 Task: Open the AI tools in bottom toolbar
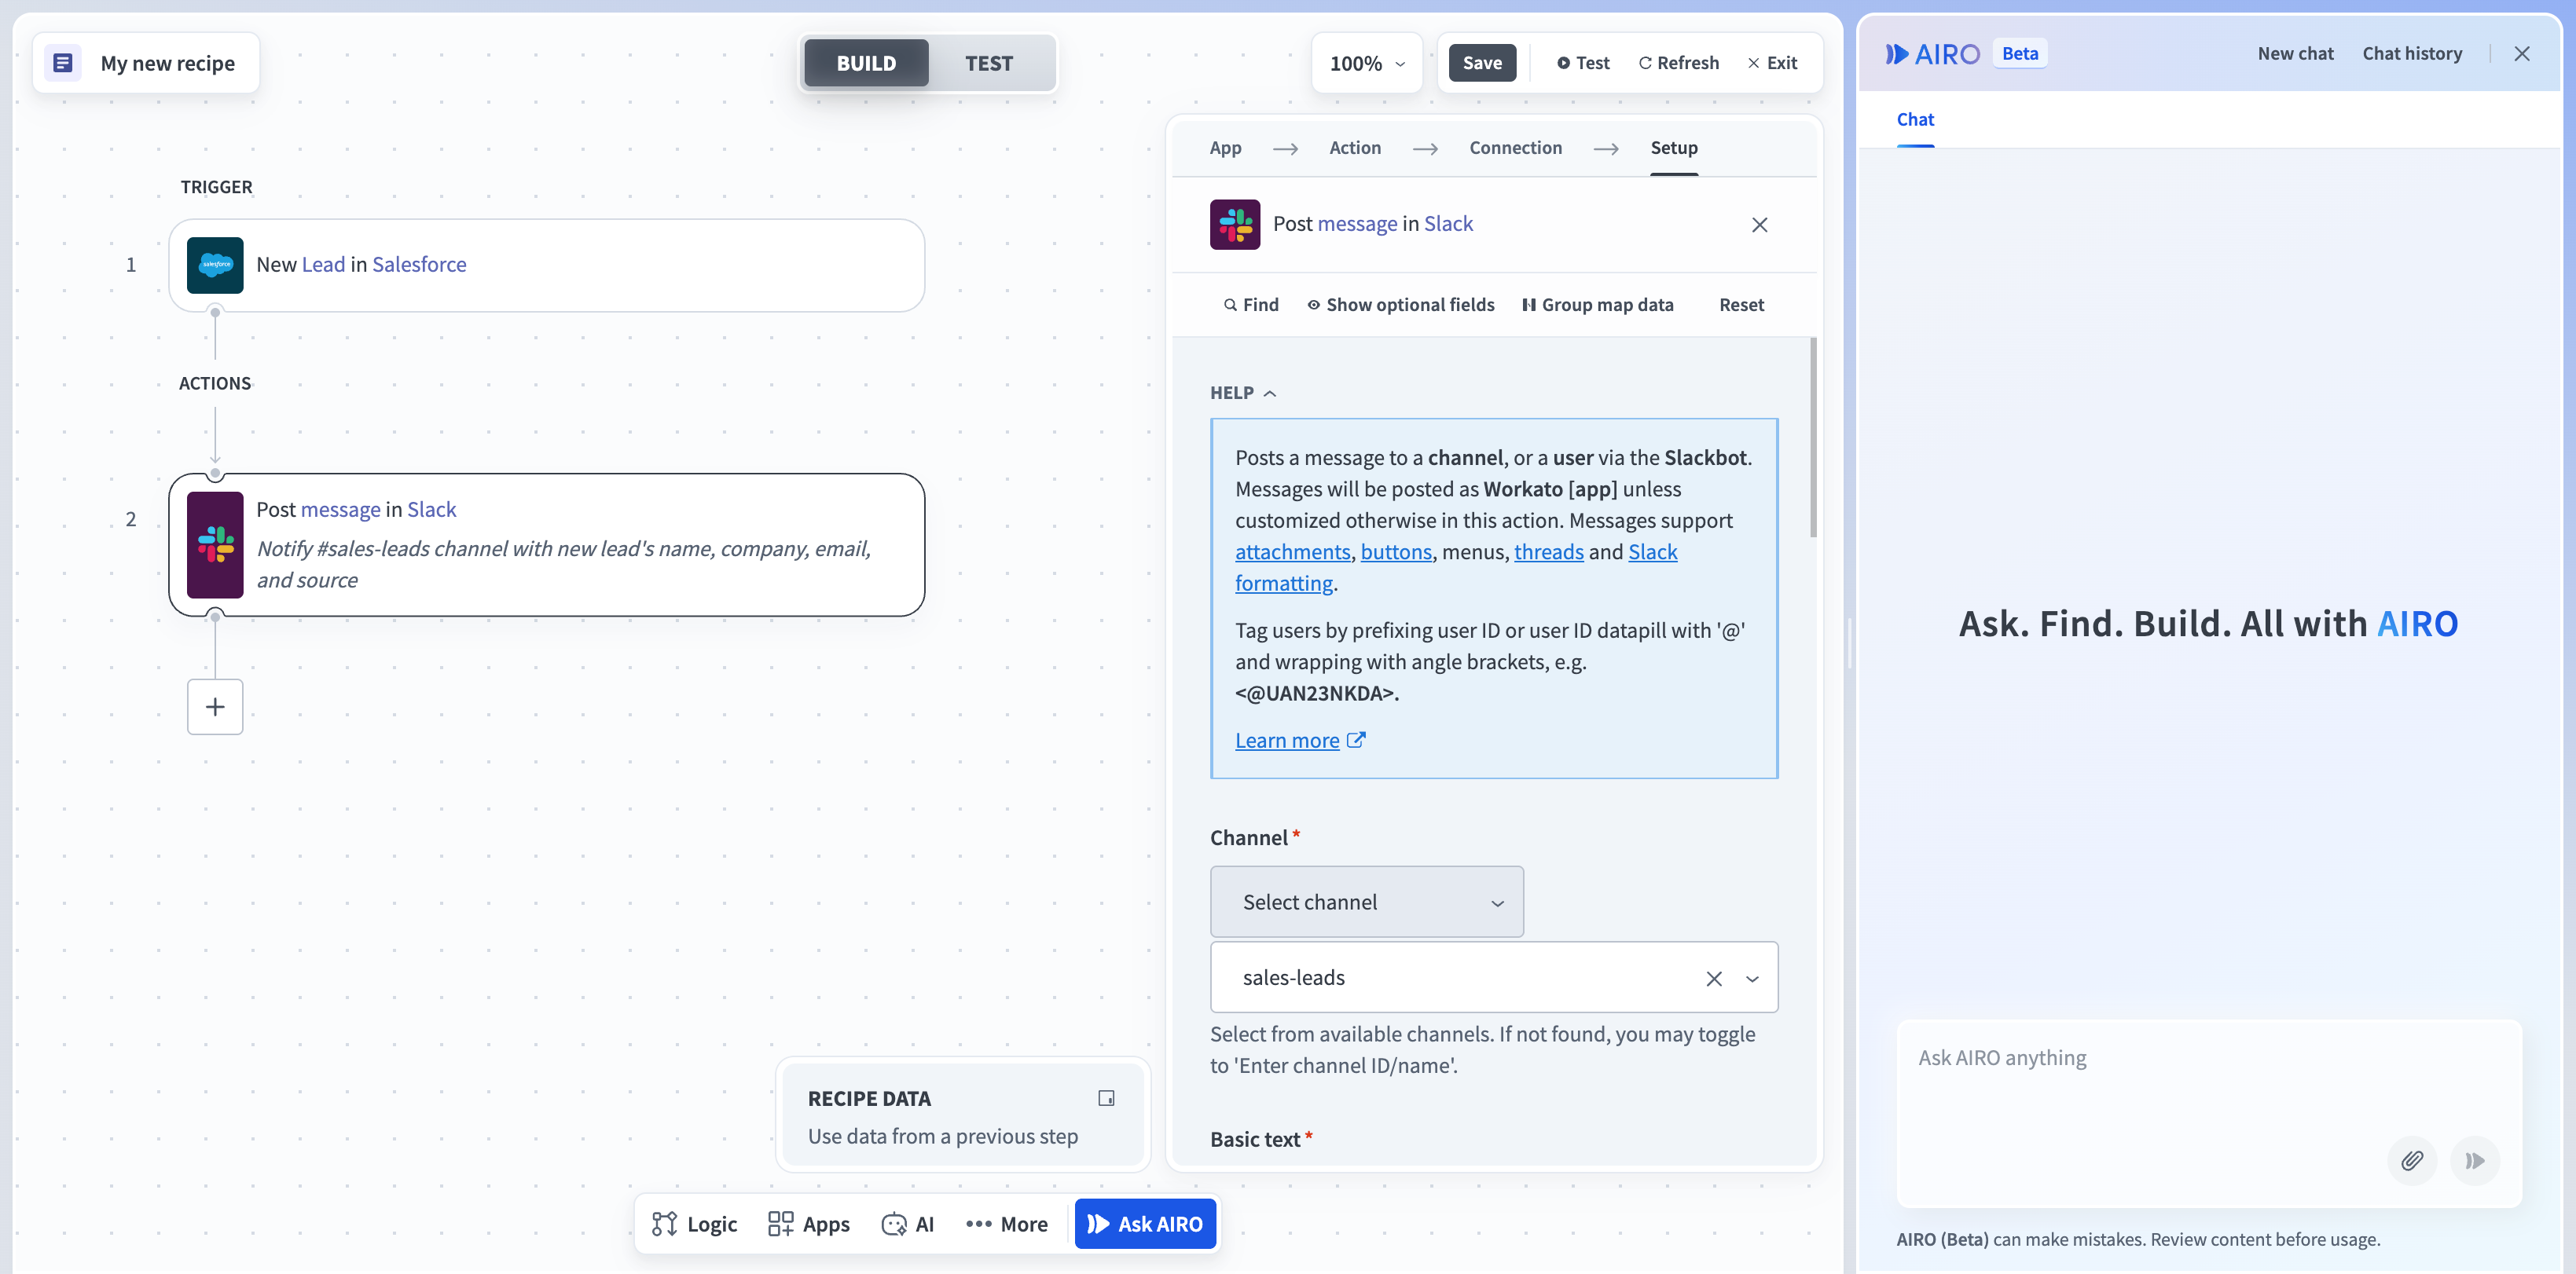click(907, 1224)
